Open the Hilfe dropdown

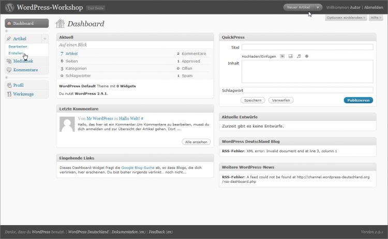coord(376,18)
